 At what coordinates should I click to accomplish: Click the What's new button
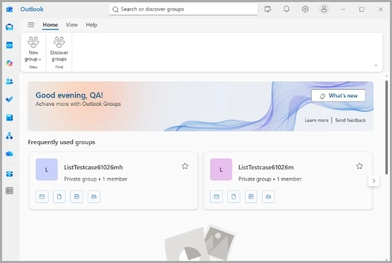tap(338, 95)
